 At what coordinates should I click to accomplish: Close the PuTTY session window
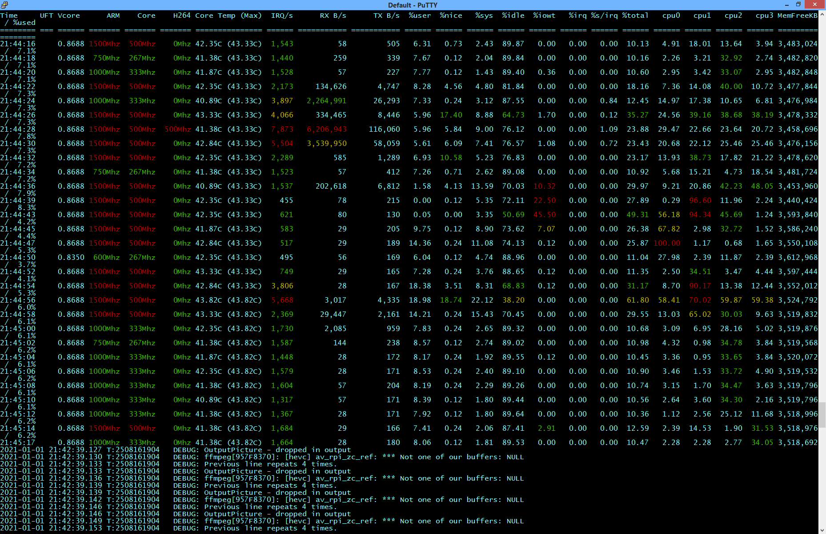click(x=814, y=4)
